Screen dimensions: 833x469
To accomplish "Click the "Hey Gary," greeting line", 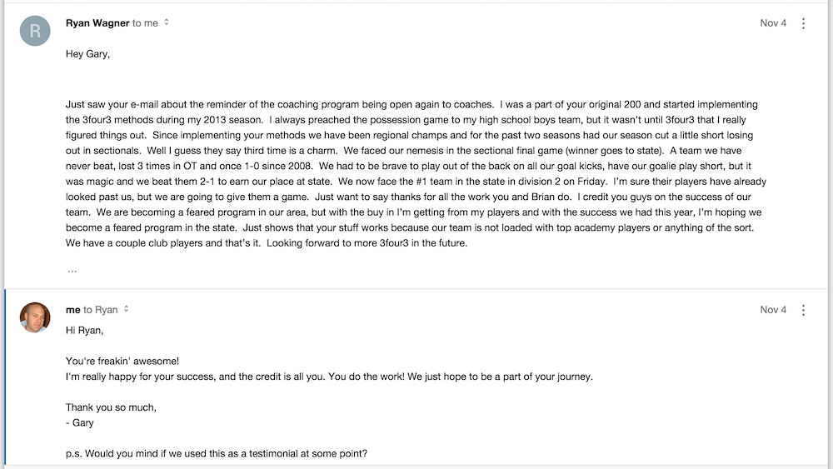I will tap(87, 53).
